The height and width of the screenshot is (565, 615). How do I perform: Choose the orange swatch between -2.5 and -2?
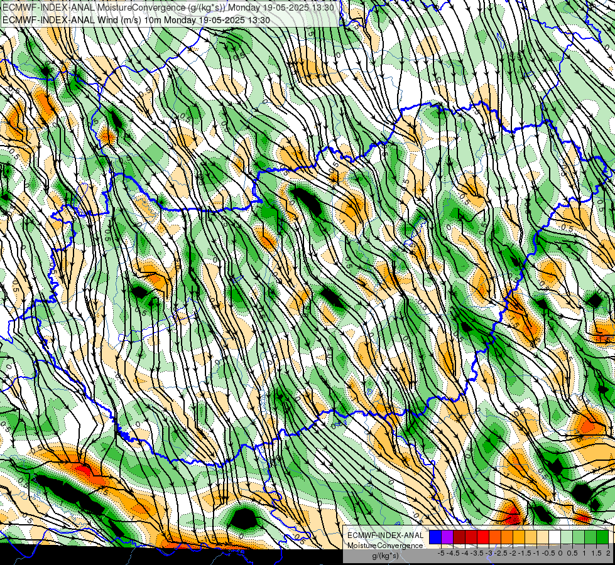tap(507, 537)
